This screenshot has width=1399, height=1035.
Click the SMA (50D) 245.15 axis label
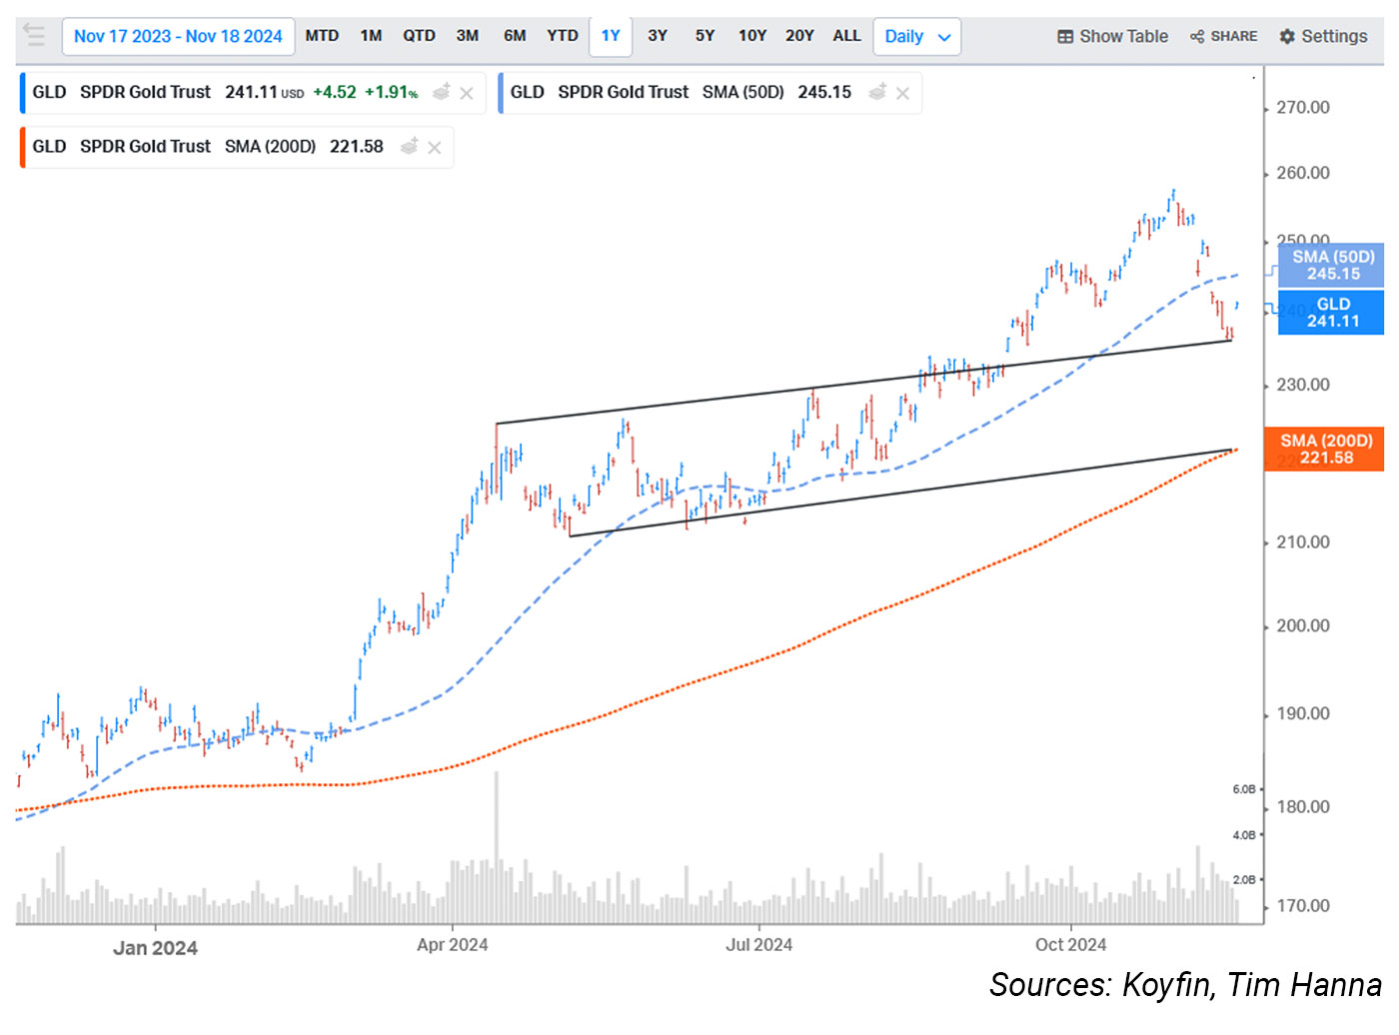pyautogui.click(x=1333, y=265)
